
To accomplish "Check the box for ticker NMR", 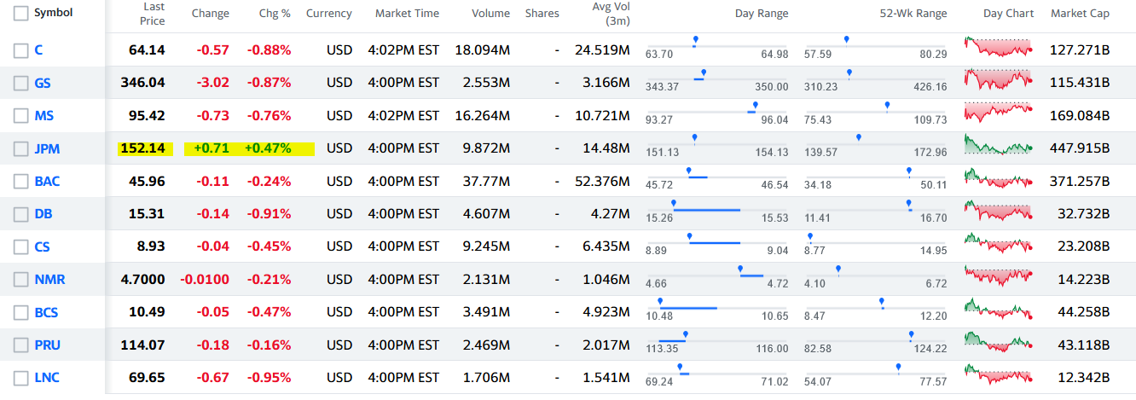I will [x=20, y=280].
